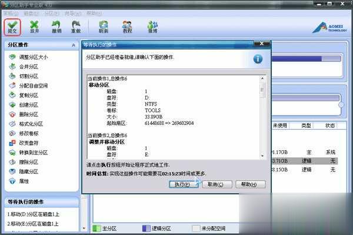
Task: Select pending operation 1.移动(D:)分区在磁盘1上
Action: coord(33,214)
